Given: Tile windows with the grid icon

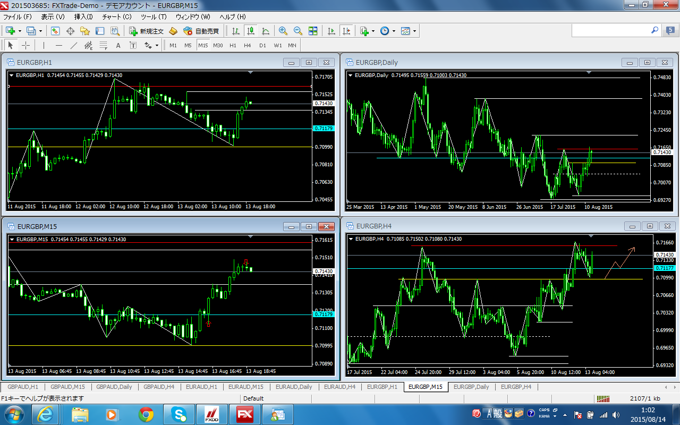Looking at the screenshot, I should click(x=313, y=31).
